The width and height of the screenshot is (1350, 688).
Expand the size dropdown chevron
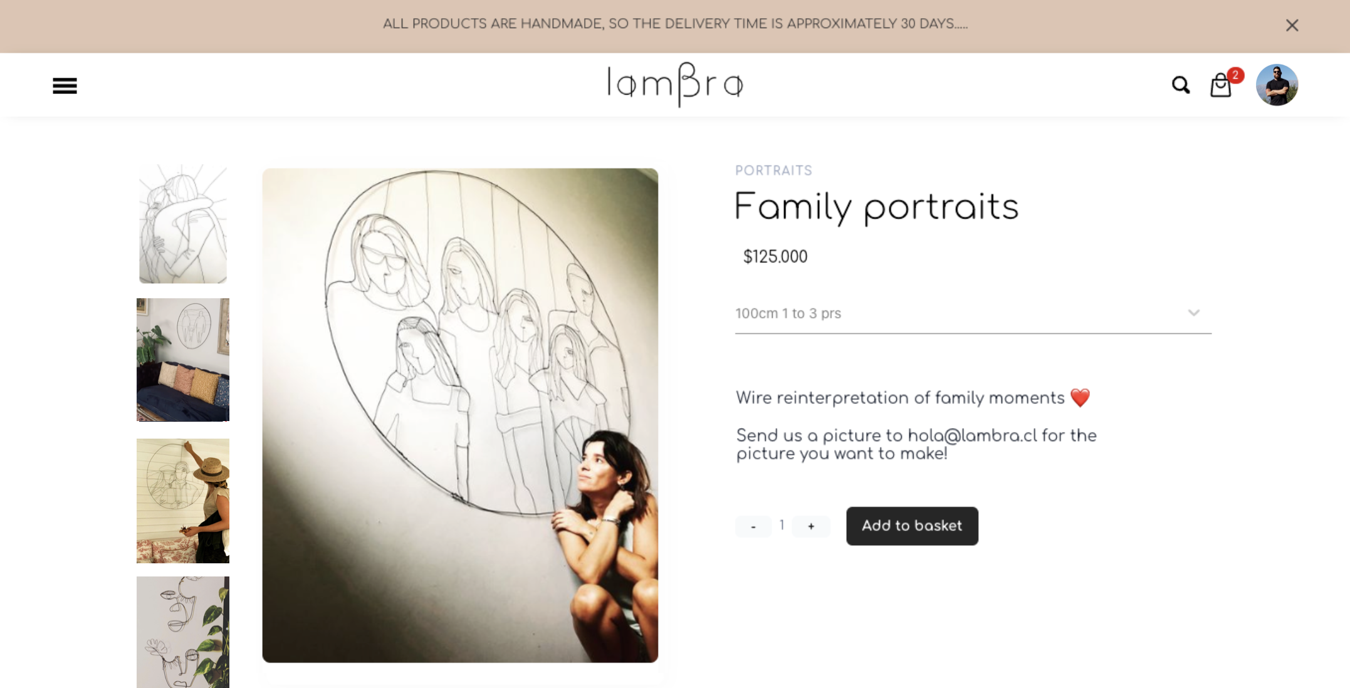[1193, 313]
